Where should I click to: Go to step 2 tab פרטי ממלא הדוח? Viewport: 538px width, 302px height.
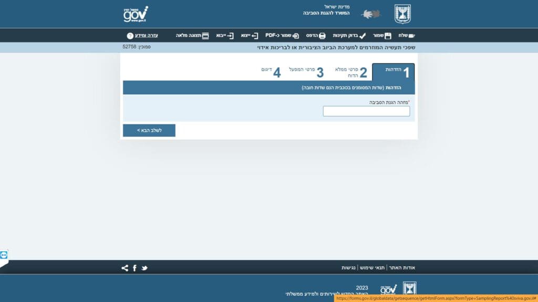[351, 72]
